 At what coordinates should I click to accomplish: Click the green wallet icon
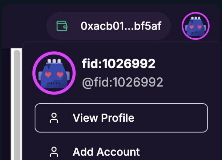click(x=62, y=26)
